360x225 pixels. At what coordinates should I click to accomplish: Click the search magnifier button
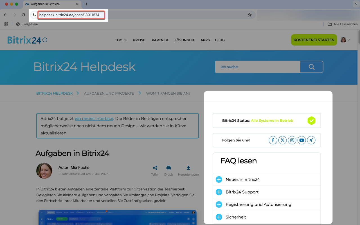(312, 67)
